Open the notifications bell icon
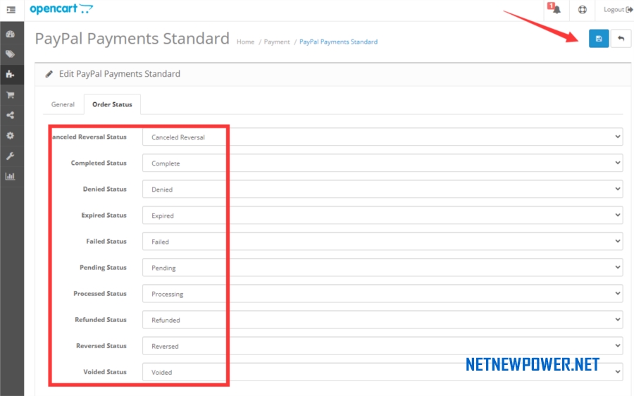This screenshot has height=396, width=634. [x=556, y=9]
